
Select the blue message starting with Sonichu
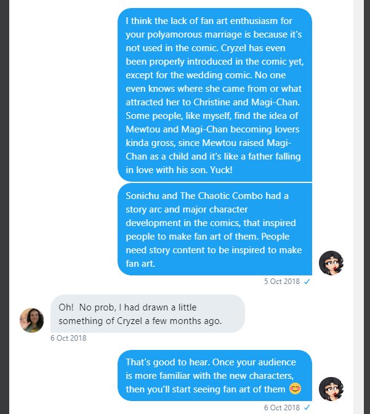(215, 229)
